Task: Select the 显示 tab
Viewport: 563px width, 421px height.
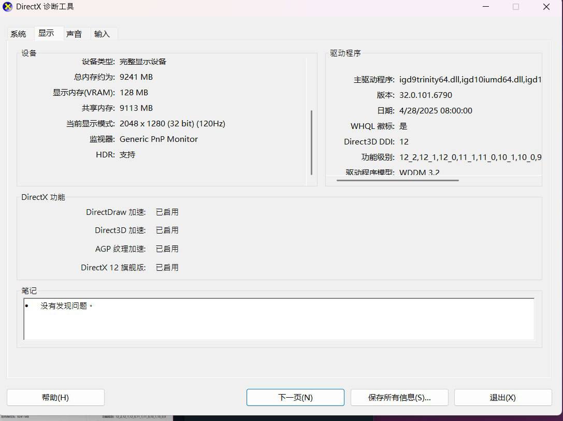Action: coord(46,33)
